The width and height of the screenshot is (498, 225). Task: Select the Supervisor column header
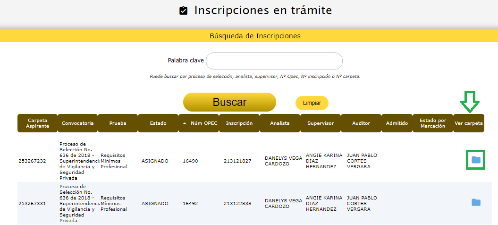[321, 123]
